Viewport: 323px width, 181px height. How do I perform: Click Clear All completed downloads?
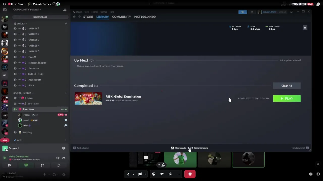coord(286,86)
